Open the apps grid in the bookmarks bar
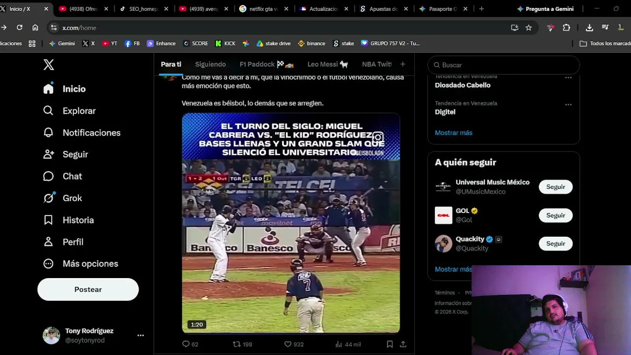Image resolution: width=631 pixels, height=355 pixels. coord(32,43)
